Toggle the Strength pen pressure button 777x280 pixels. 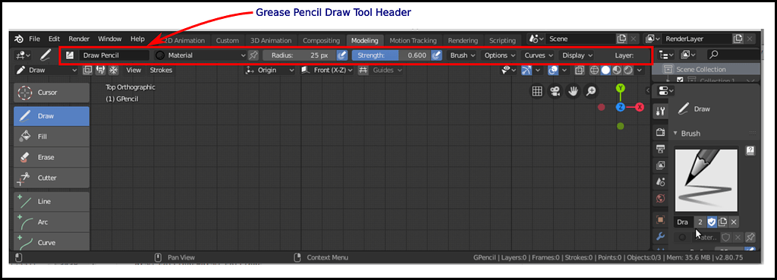[436, 55]
